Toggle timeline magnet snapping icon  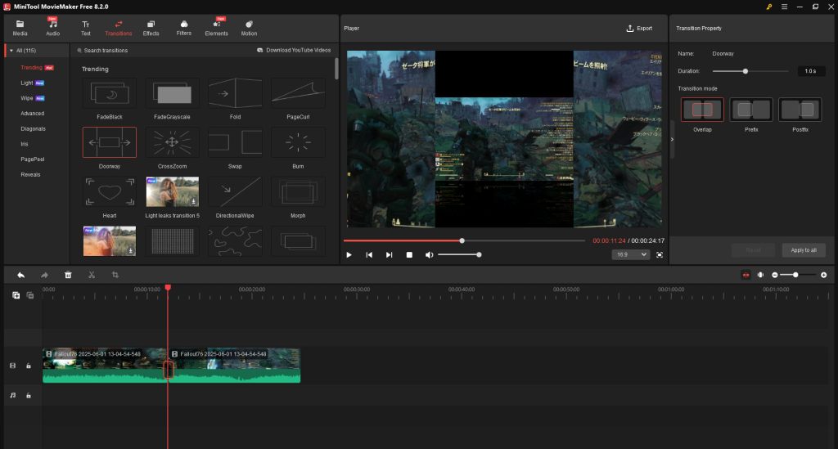click(746, 275)
